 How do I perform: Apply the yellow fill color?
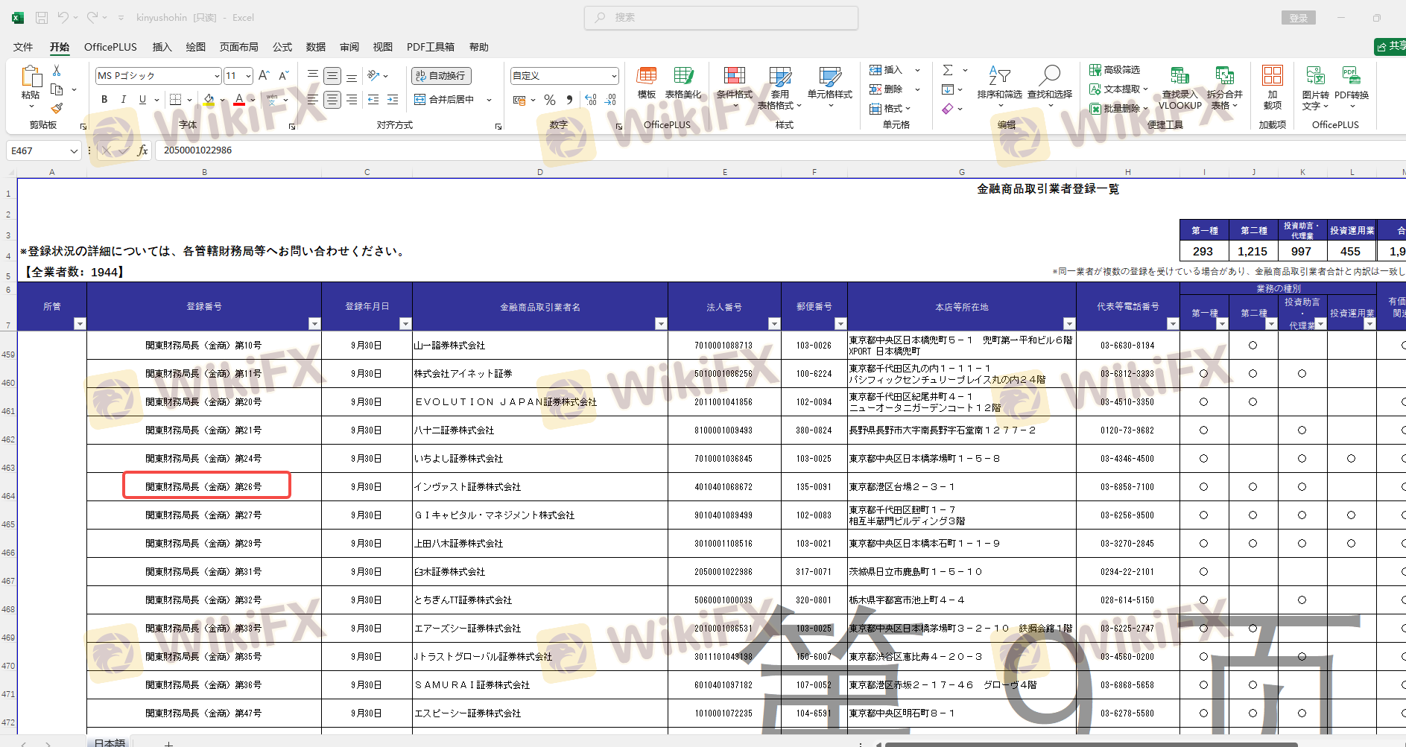point(209,100)
